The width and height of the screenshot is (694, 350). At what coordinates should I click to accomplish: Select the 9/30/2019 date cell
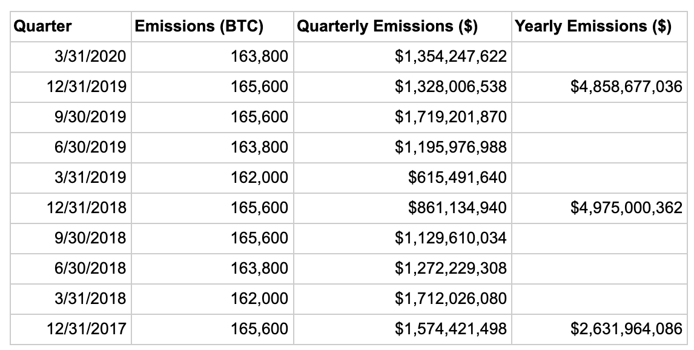tap(90, 117)
